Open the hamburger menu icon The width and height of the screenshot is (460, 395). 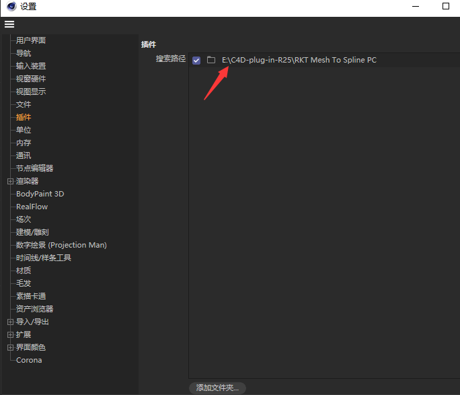tap(9, 24)
